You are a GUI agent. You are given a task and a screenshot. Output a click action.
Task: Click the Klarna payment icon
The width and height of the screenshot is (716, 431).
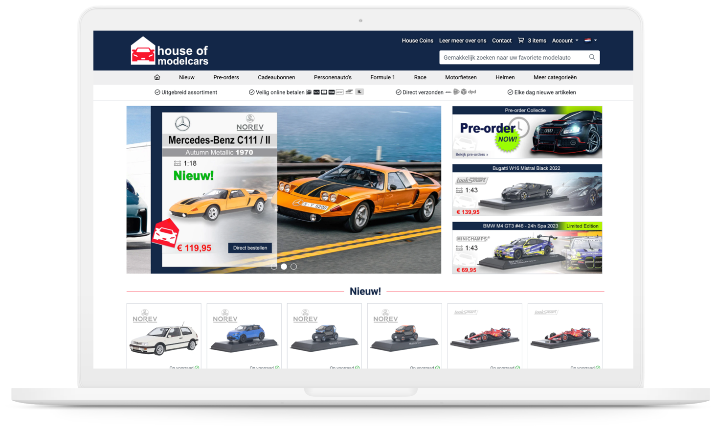[x=358, y=91]
